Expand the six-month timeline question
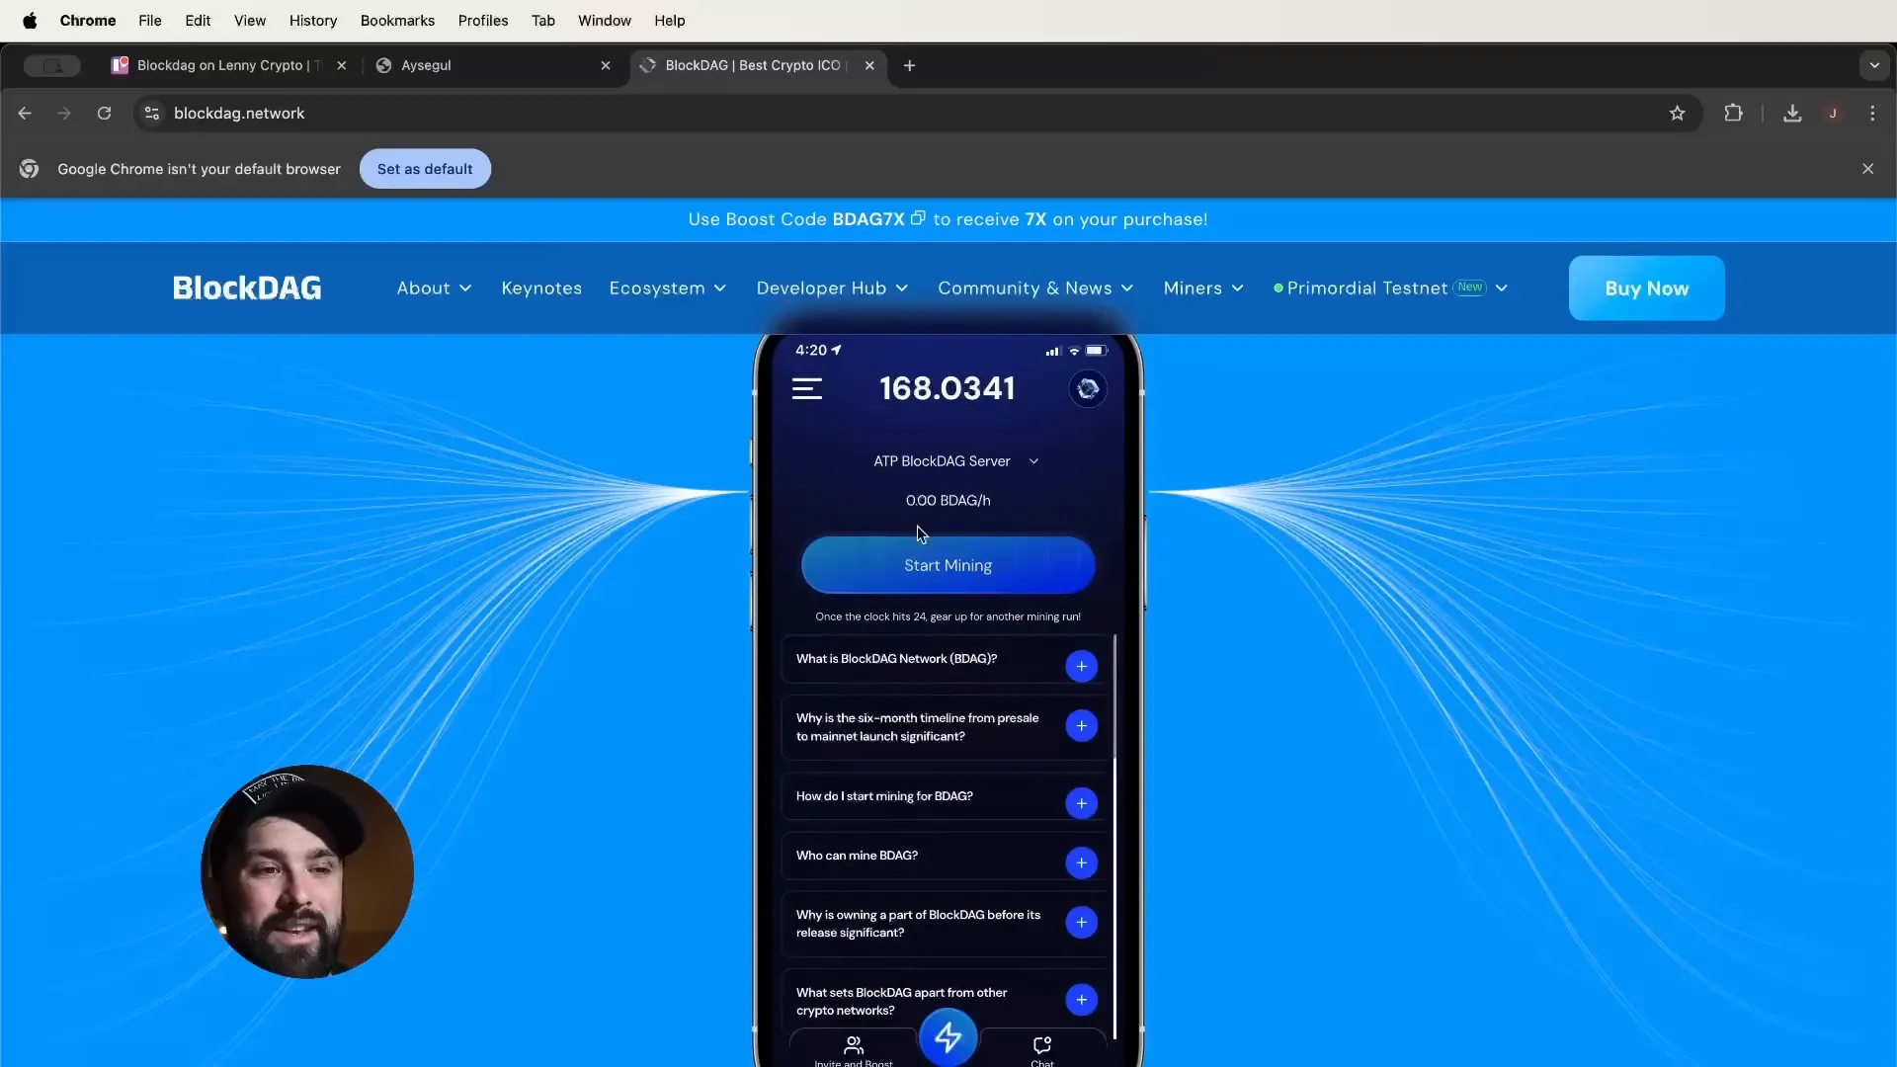Image resolution: width=1897 pixels, height=1067 pixels. tap(1081, 726)
